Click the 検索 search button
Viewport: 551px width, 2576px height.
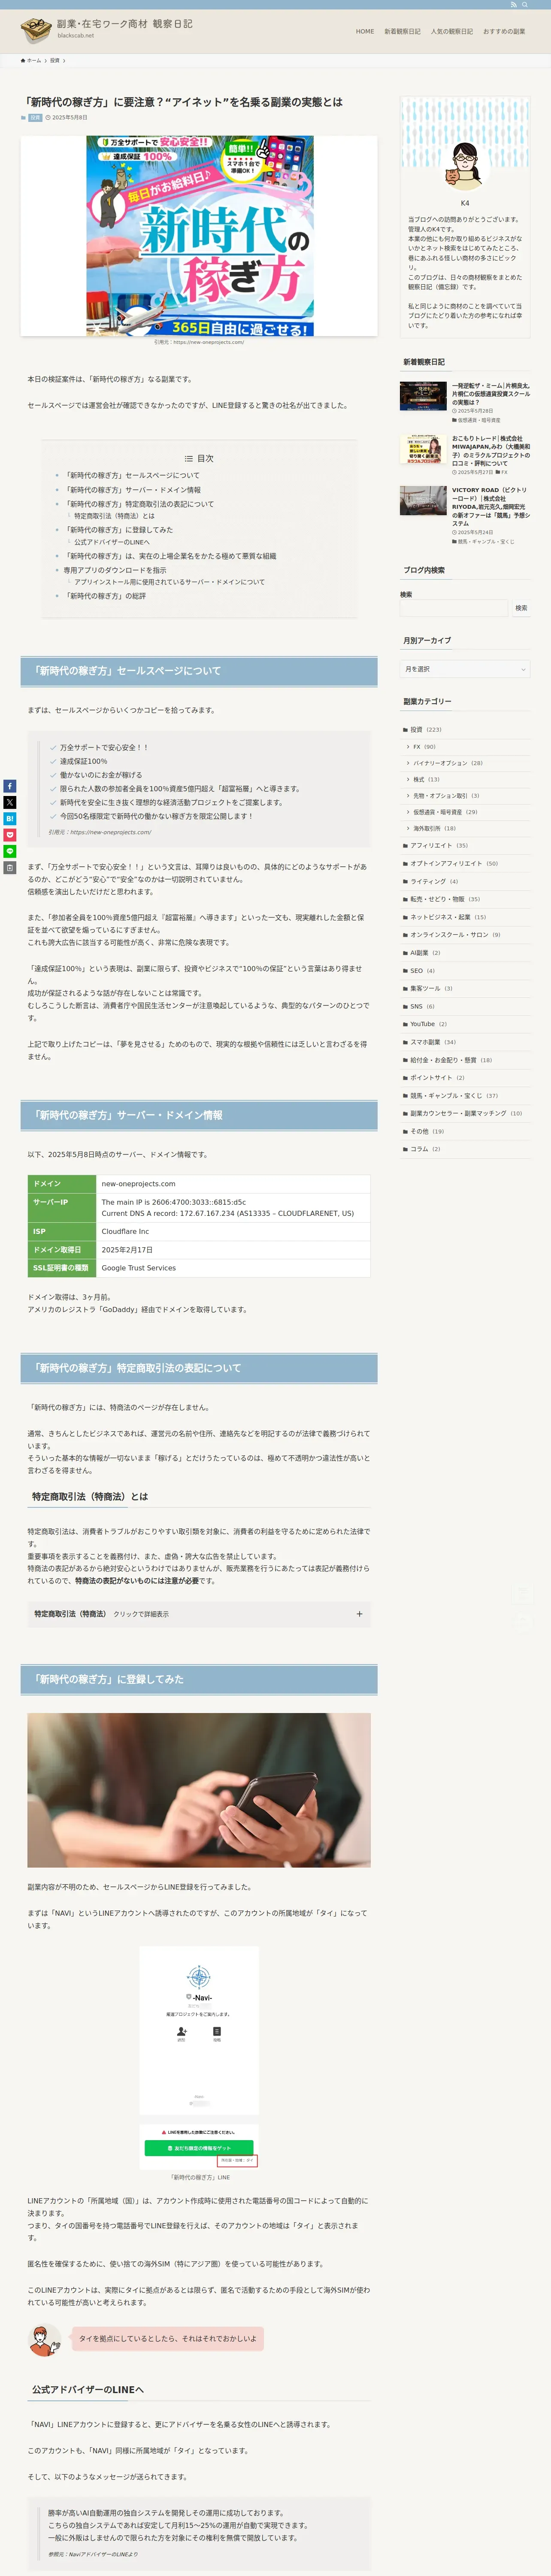pyautogui.click(x=521, y=608)
